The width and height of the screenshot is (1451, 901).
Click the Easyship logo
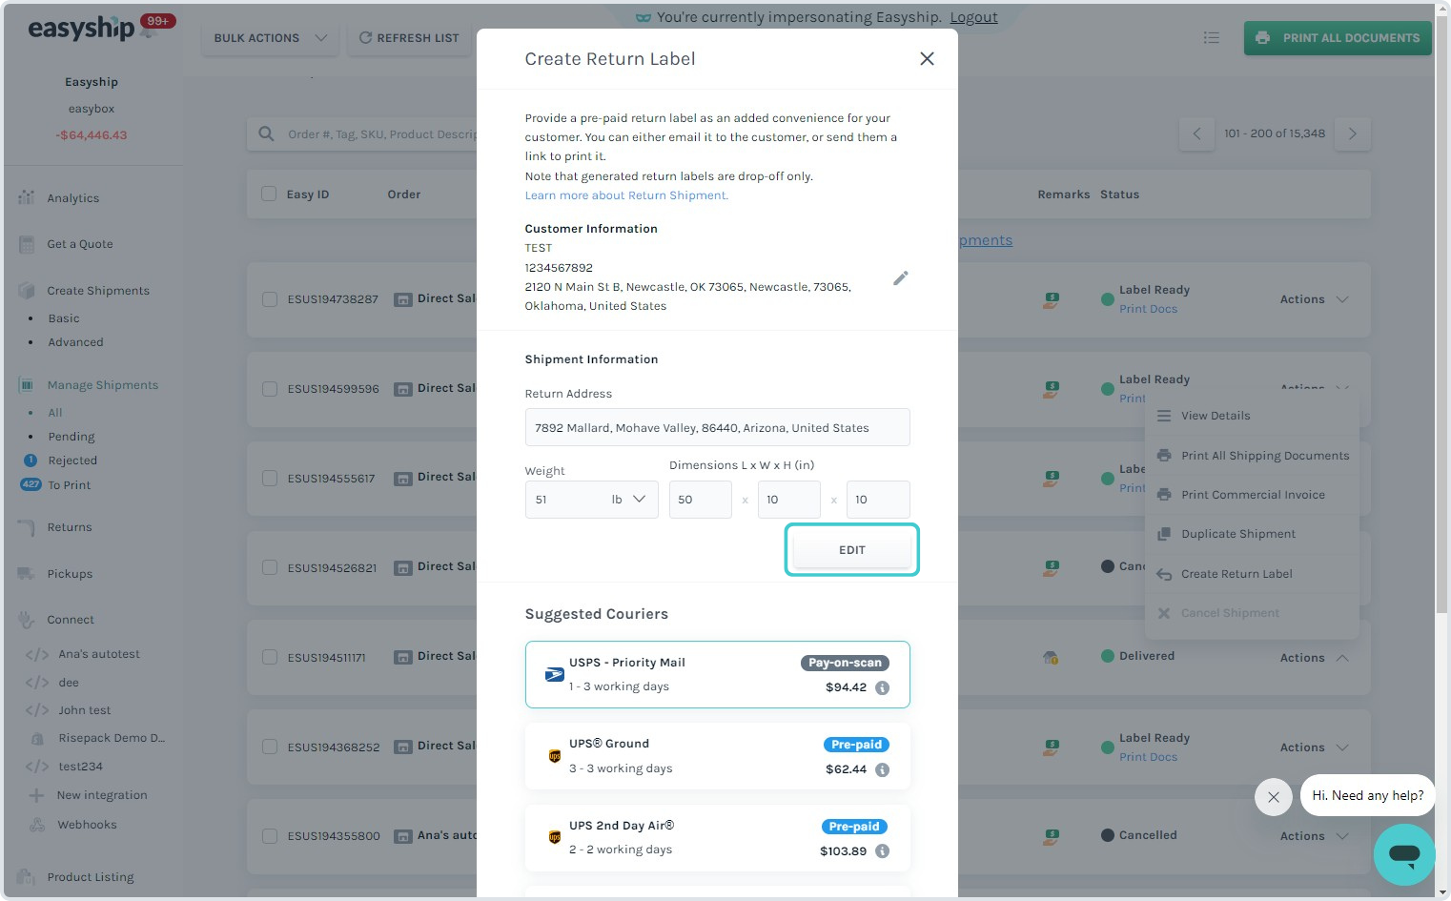tap(81, 29)
